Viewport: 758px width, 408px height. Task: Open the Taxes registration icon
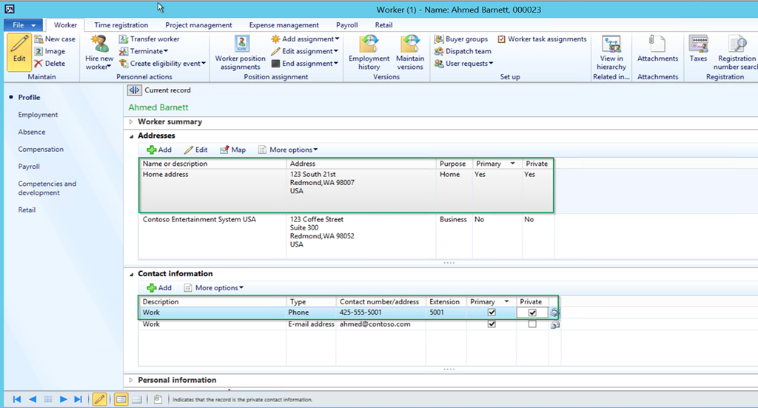click(698, 43)
